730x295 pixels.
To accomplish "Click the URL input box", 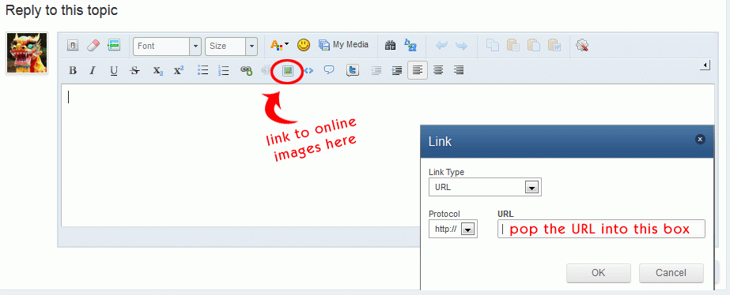I will (601, 229).
